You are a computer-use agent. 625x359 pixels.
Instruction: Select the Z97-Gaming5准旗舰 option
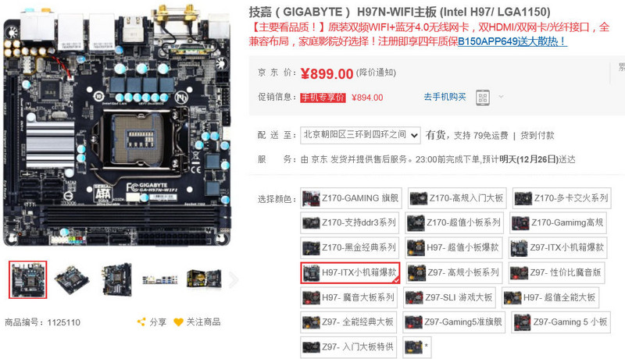[x=454, y=322]
